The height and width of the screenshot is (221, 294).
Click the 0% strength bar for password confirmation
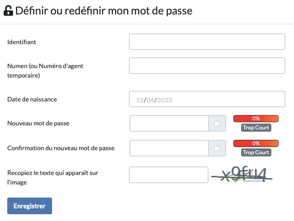256,143
